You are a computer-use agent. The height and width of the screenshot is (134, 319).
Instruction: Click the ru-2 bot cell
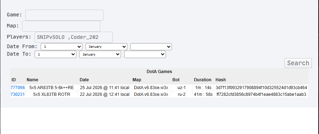coord(182,94)
